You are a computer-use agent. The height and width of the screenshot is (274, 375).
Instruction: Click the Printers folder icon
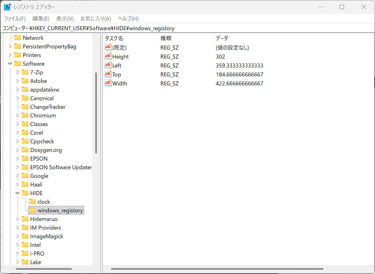18,55
